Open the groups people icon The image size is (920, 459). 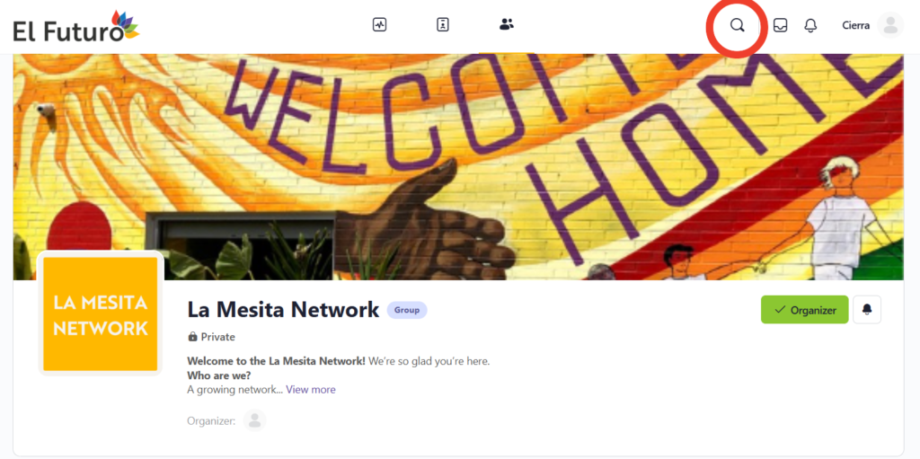507,24
